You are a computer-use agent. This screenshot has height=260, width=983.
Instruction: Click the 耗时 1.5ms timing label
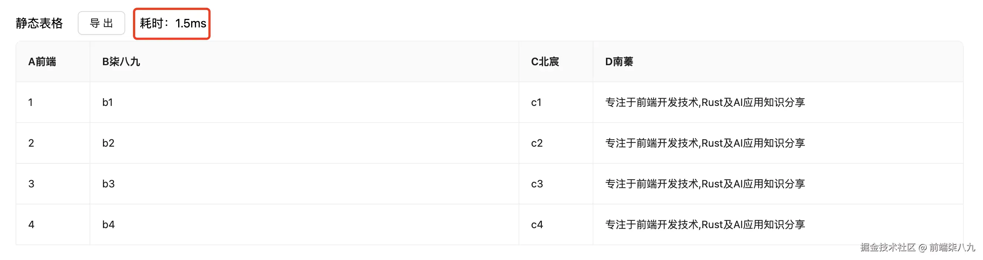click(173, 24)
